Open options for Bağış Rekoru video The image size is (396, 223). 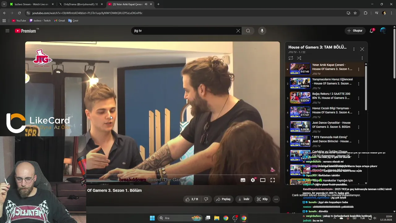click(359, 98)
